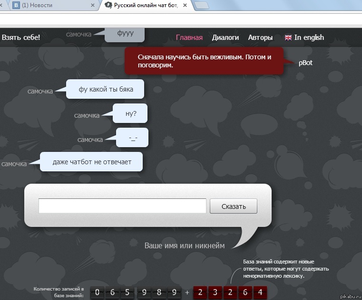Click the "даже чатбот не отвечает" message bubble
362x300 pixels.
click(x=91, y=162)
